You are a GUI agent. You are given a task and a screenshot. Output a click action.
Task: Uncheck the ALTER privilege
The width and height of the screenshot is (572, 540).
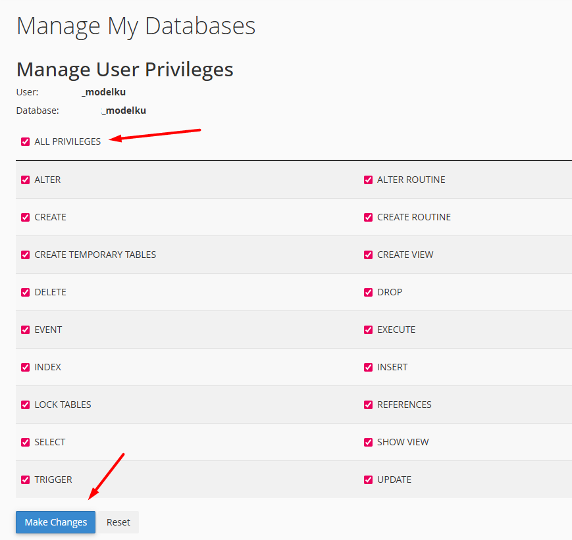[25, 179]
